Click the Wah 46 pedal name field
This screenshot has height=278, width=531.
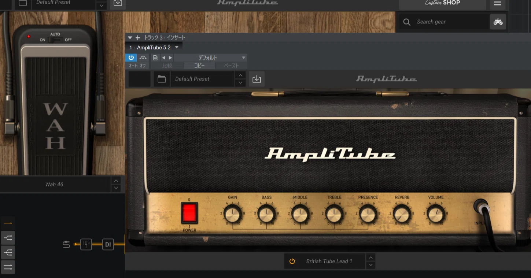pyautogui.click(x=54, y=184)
